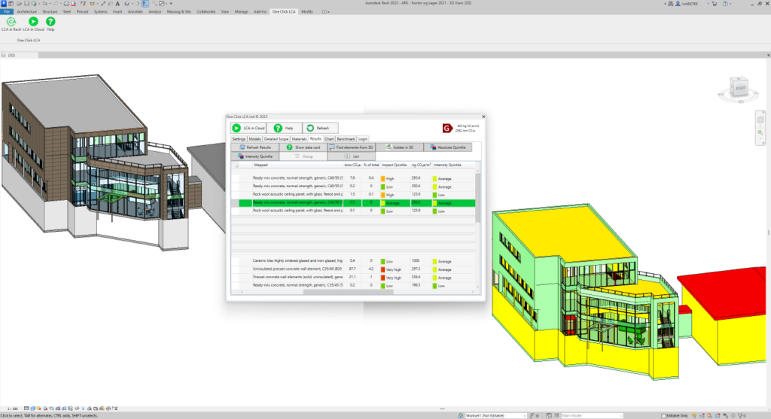Open Help from the One Click LCA ribbon

point(50,23)
